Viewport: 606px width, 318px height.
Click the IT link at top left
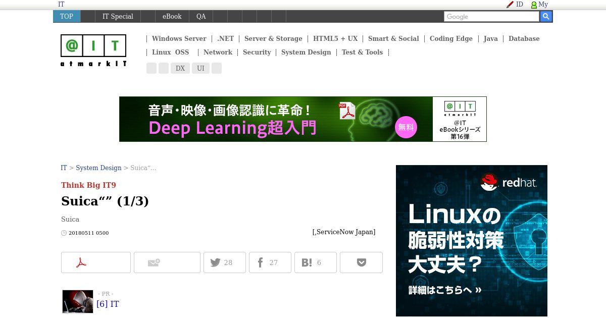coord(61,4)
